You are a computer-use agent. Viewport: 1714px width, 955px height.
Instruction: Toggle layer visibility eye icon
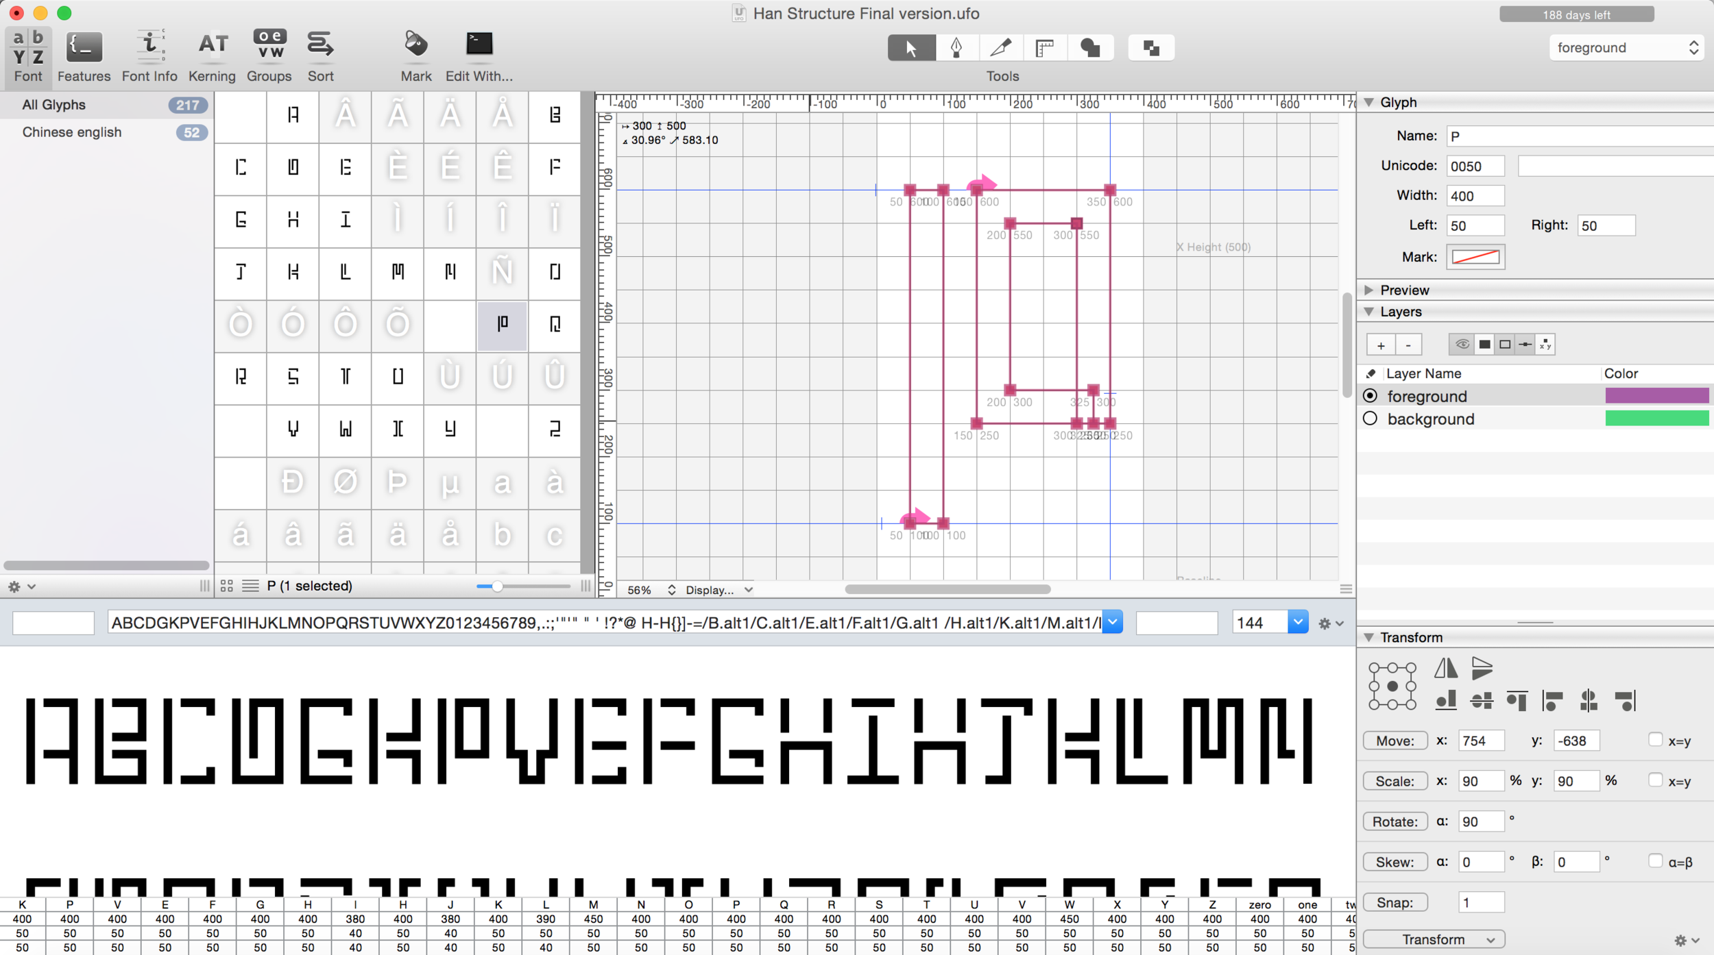pyautogui.click(x=1461, y=345)
